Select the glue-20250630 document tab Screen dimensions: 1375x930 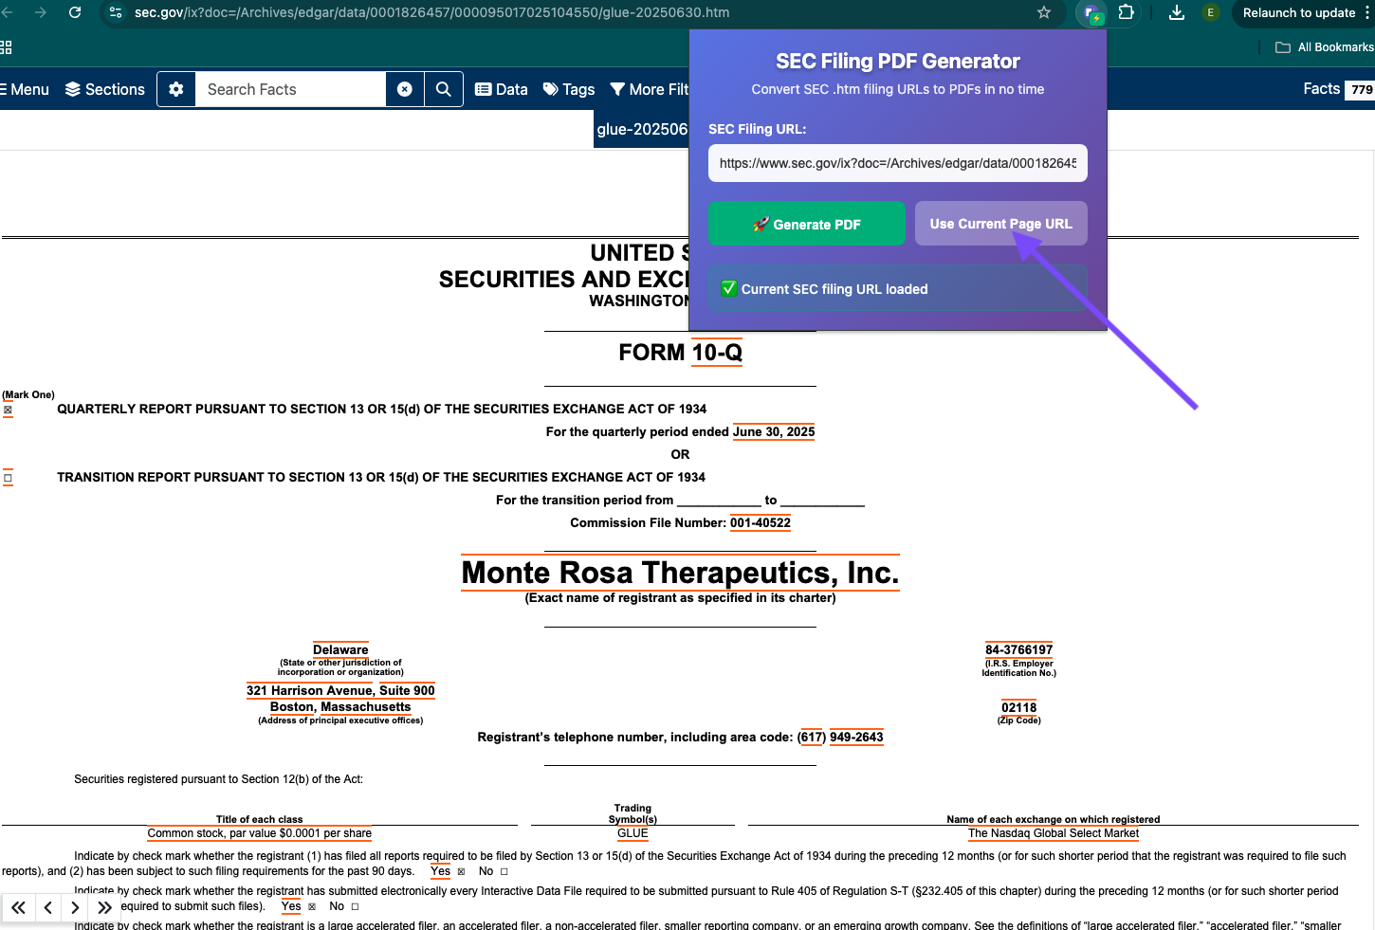pyautogui.click(x=642, y=129)
